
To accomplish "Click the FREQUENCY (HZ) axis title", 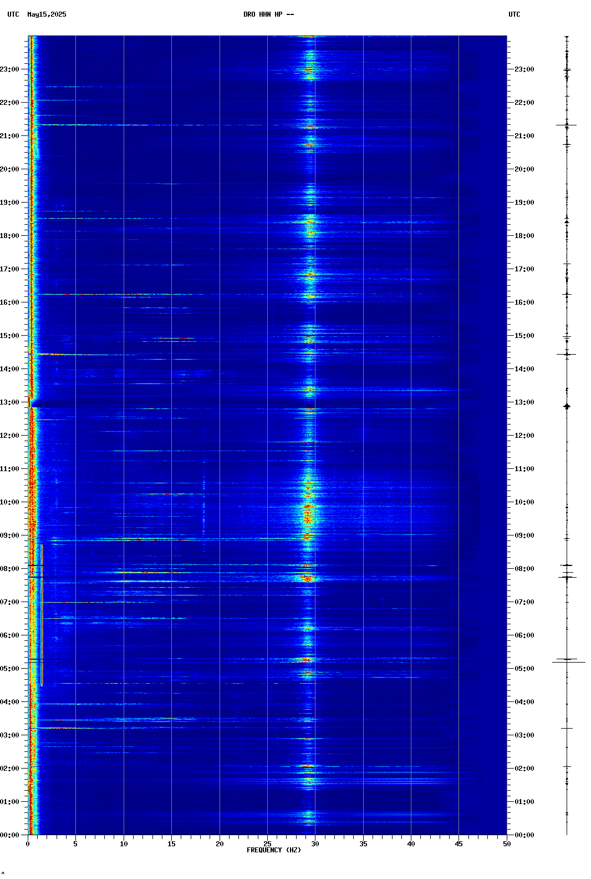I will (274, 850).
